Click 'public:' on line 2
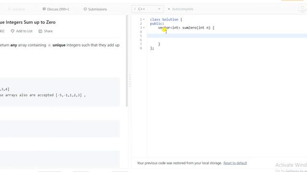 click(157, 23)
